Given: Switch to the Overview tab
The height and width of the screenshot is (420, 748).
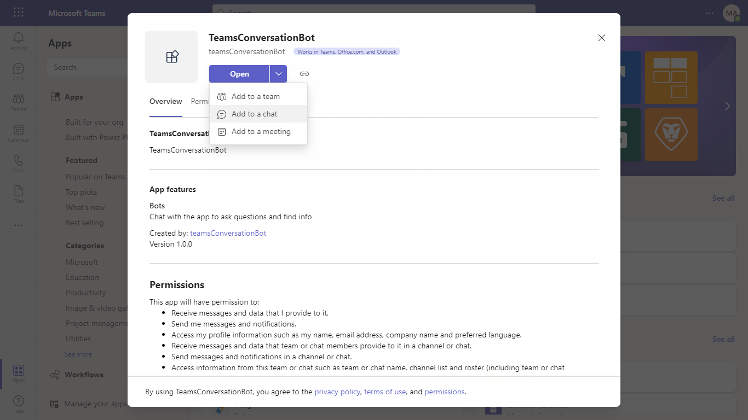Looking at the screenshot, I should pyautogui.click(x=166, y=102).
